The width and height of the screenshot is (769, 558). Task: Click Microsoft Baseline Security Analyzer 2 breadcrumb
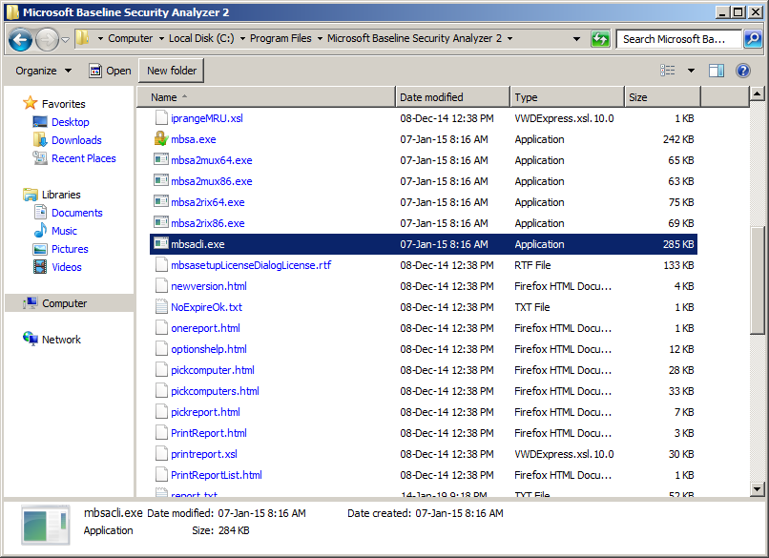point(414,38)
